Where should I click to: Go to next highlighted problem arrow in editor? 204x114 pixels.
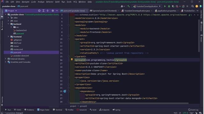198,15
